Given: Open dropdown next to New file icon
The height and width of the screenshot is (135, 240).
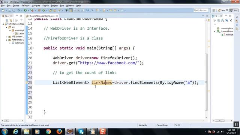Looking at the screenshot, I should [6, 10].
